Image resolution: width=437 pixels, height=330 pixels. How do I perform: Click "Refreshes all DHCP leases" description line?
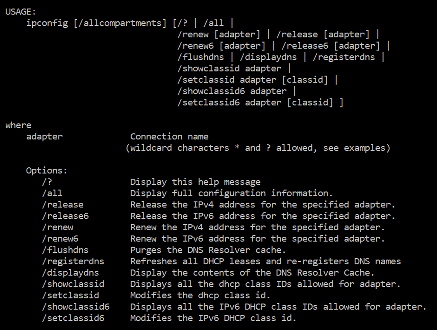[265, 261]
